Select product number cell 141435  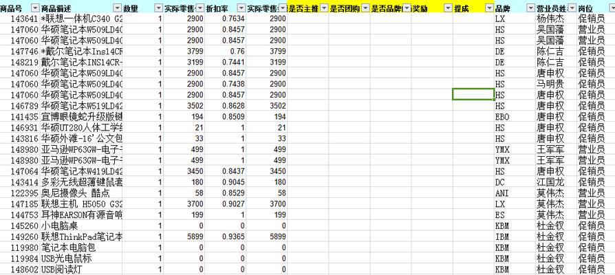click(20, 117)
